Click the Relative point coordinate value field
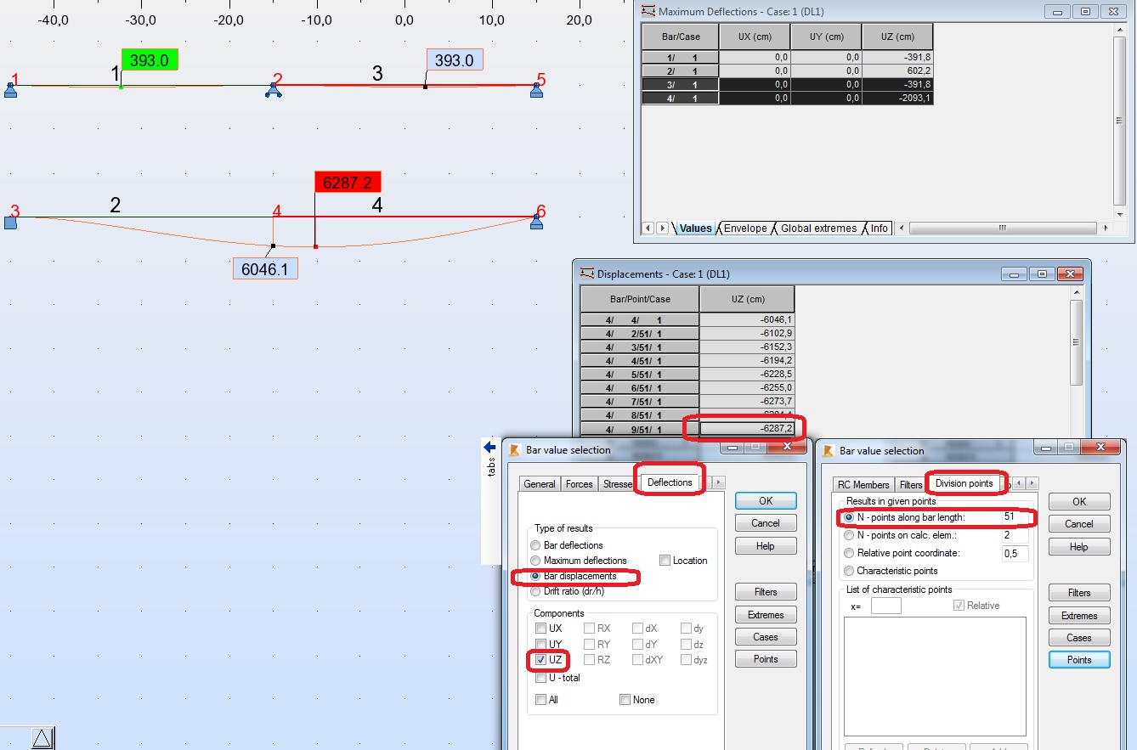Image resolution: width=1137 pixels, height=750 pixels. (1015, 553)
